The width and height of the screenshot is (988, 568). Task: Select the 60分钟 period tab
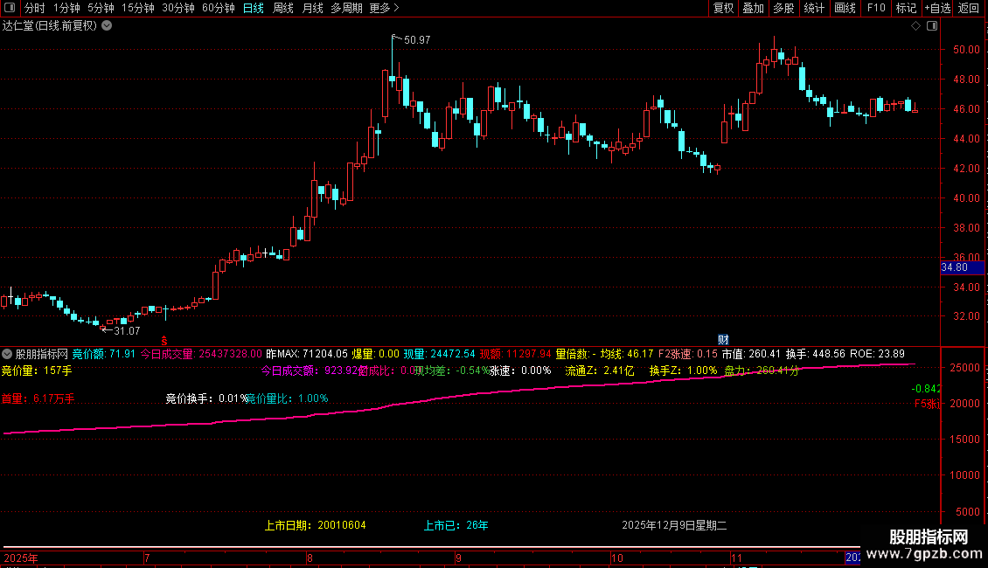[218, 8]
